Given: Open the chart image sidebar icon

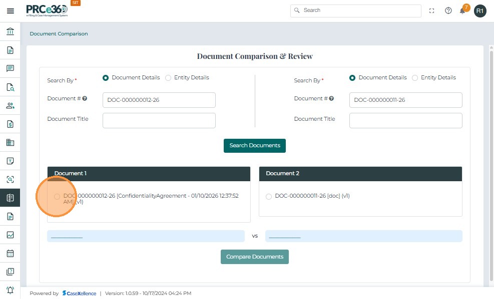Looking at the screenshot, I should point(10,235).
